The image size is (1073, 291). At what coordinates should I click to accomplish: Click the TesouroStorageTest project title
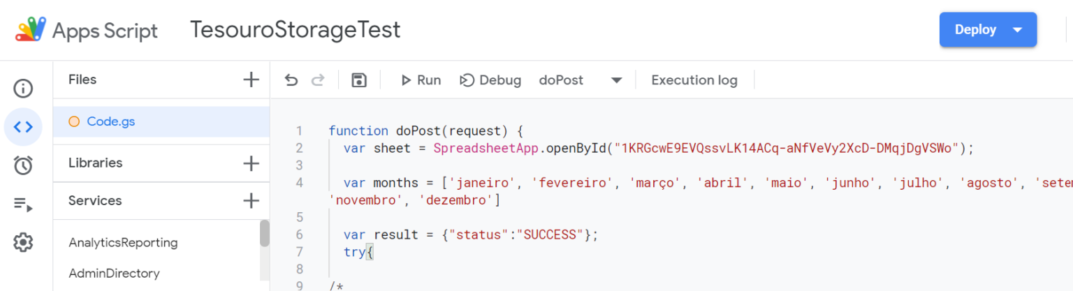[295, 30]
